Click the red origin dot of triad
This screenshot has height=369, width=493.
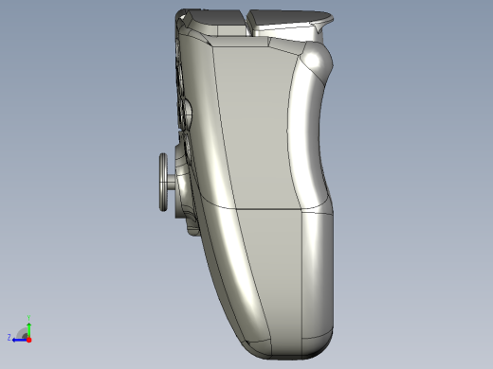click(29, 340)
